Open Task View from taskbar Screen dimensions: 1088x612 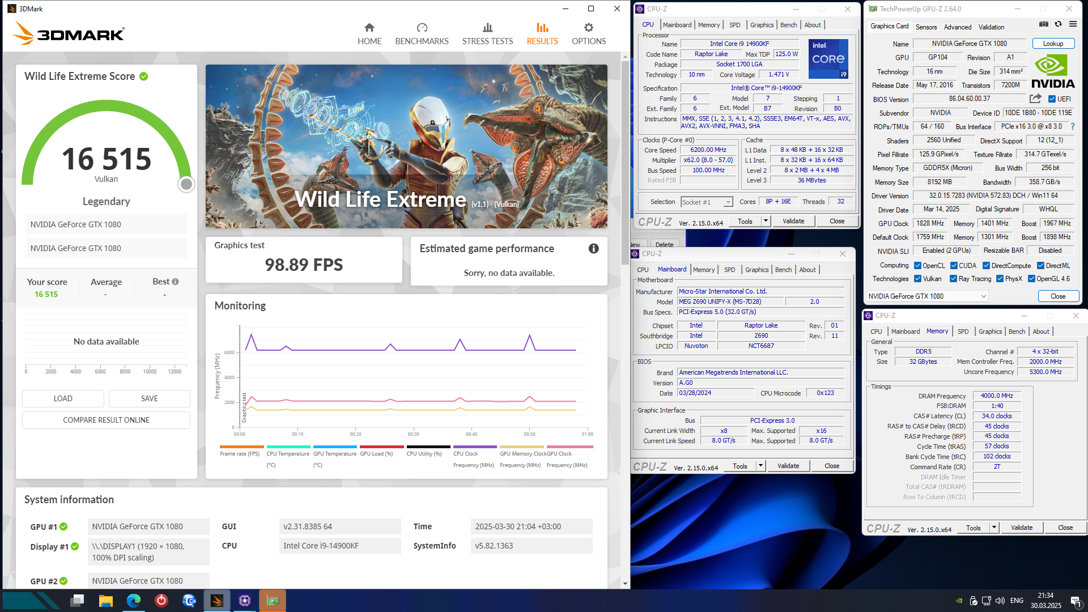coord(78,600)
